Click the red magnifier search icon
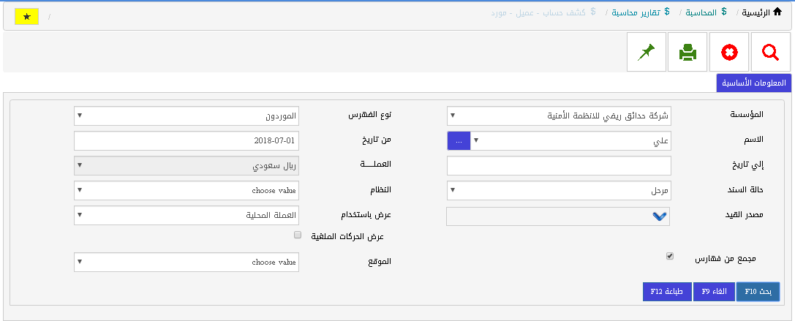795x321 pixels. (x=771, y=53)
